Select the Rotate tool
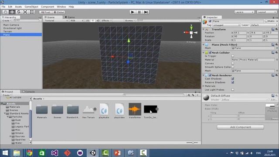The image size is (279, 157). 18,12
